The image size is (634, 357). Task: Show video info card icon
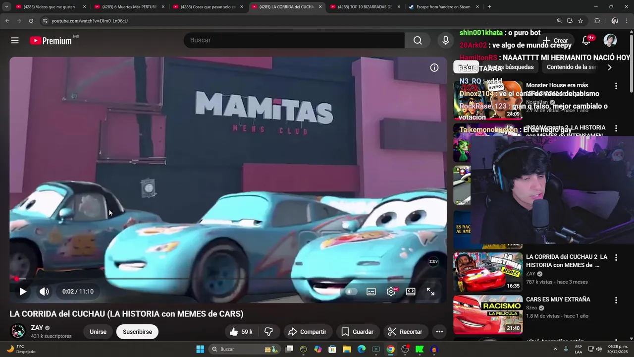434,67
